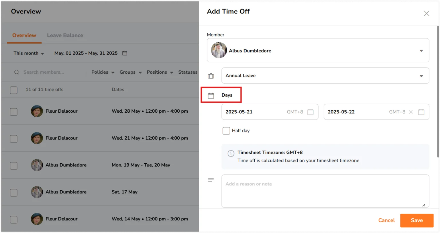Screen dimensions: 440x233
Task: Clear the end date 2025-05-22
Action: click(x=410, y=112)
